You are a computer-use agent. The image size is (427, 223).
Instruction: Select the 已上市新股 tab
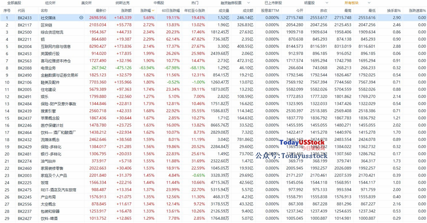pos(273,3)
